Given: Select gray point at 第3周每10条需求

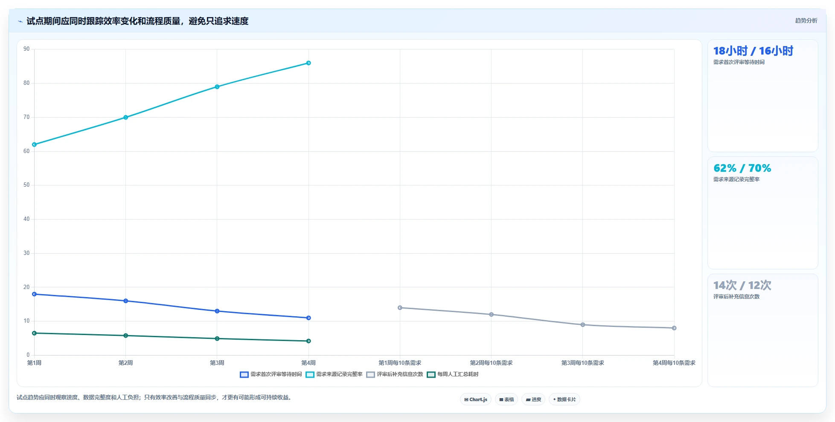Looking at the screenshot, I should click(583, 325).
